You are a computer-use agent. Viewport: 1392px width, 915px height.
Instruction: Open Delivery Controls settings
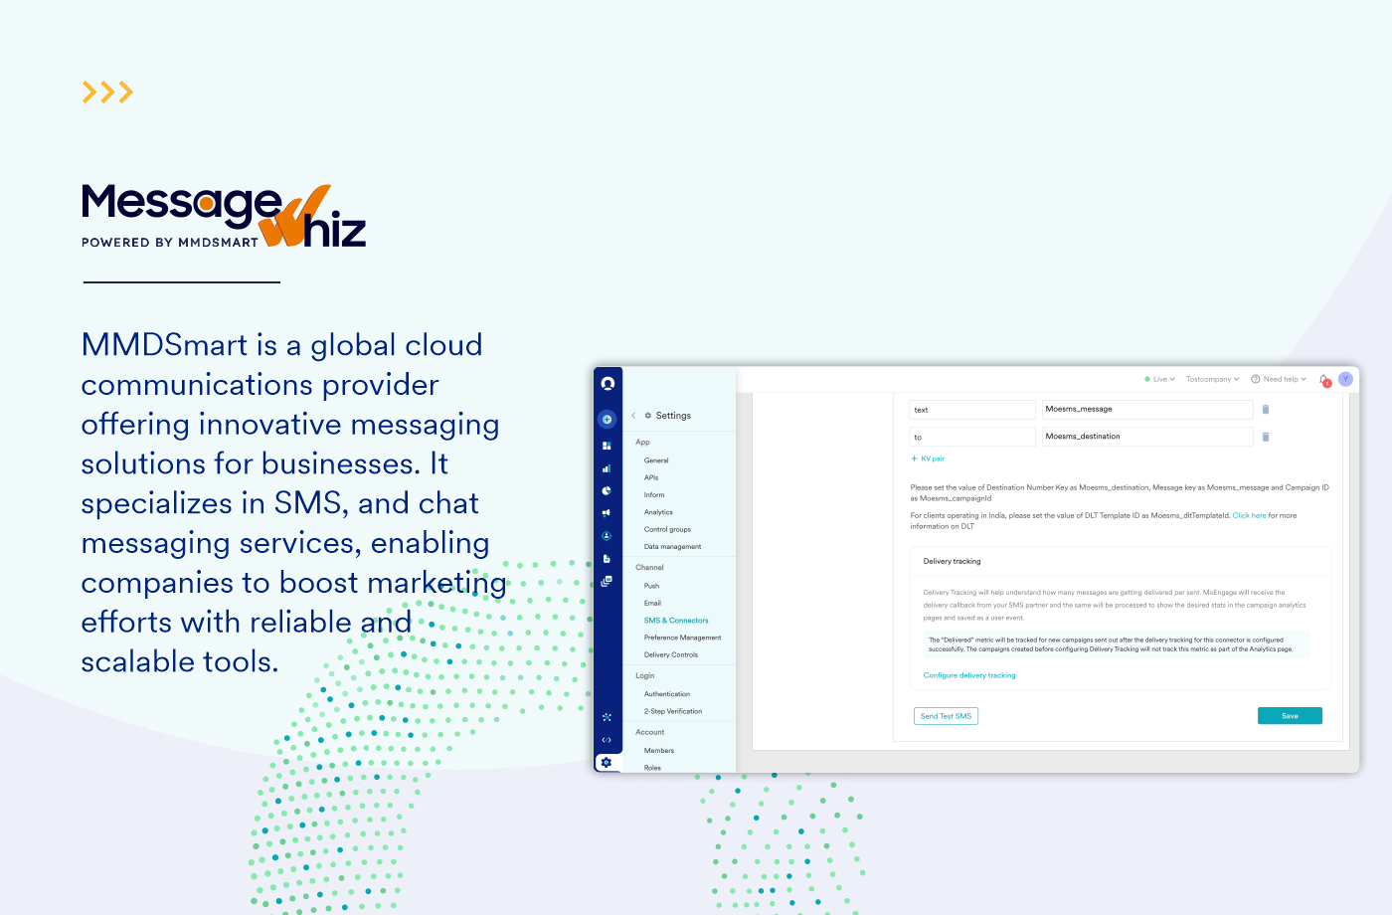click(670, 654)
